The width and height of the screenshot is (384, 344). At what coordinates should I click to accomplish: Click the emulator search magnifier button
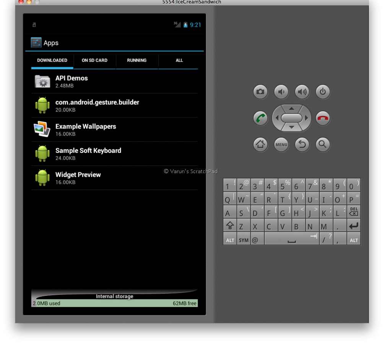coord(323,144)
